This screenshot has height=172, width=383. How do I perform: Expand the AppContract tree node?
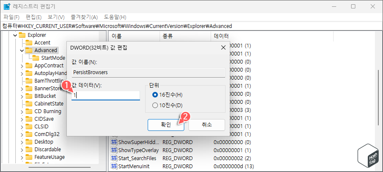[22, 66]
